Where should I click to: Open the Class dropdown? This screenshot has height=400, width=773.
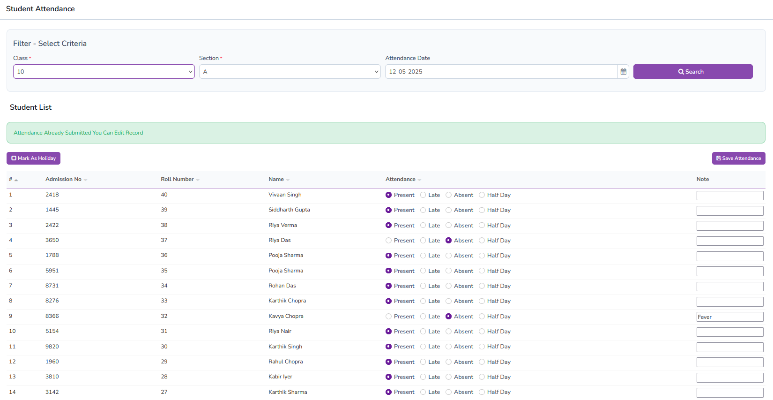[x=104, y=72]
